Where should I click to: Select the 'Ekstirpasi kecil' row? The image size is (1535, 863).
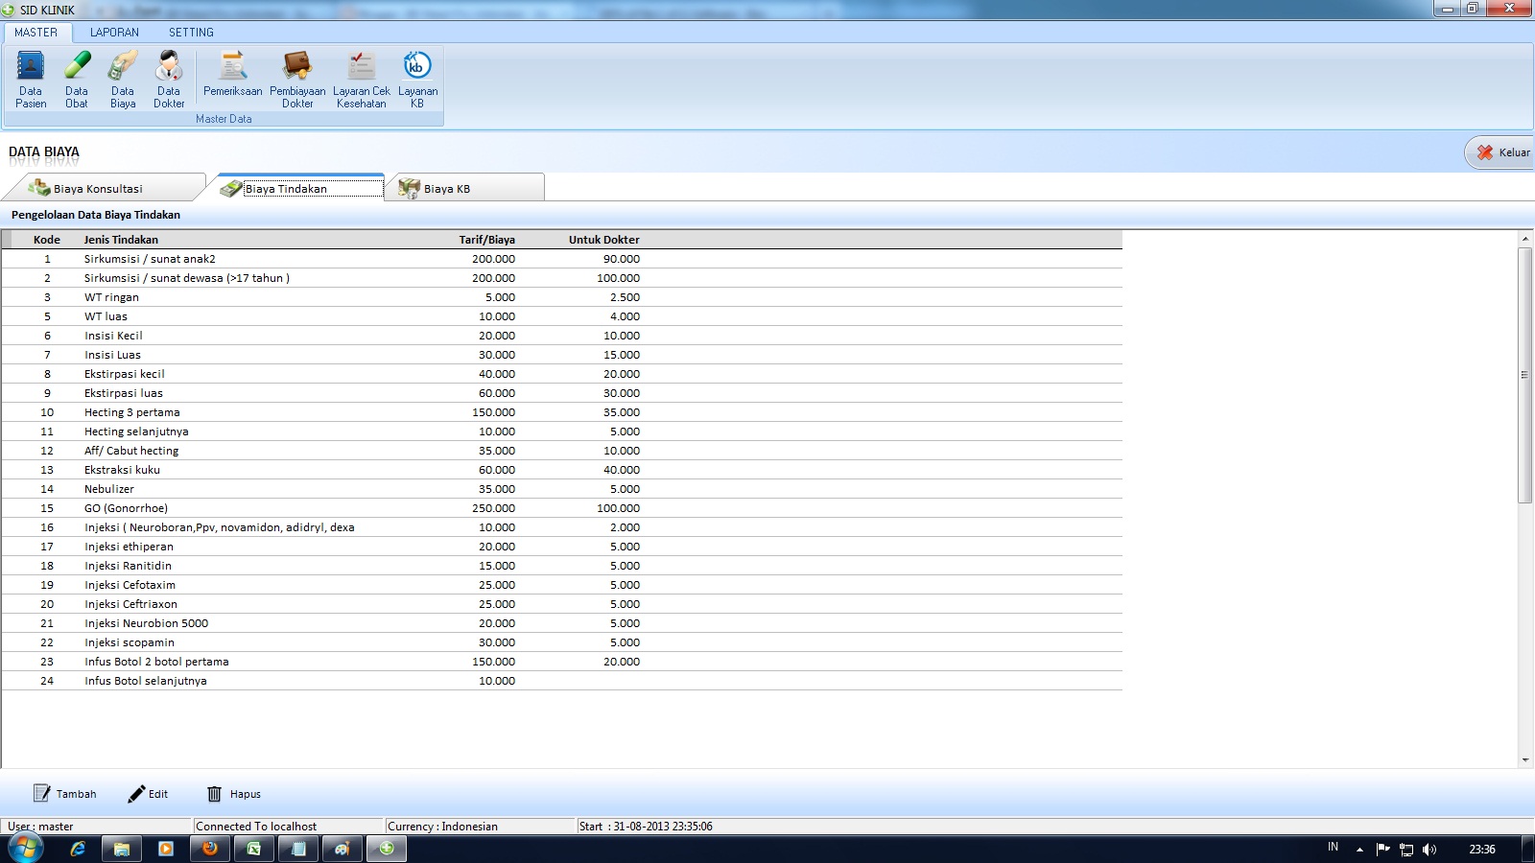click(x=561, y=374)
